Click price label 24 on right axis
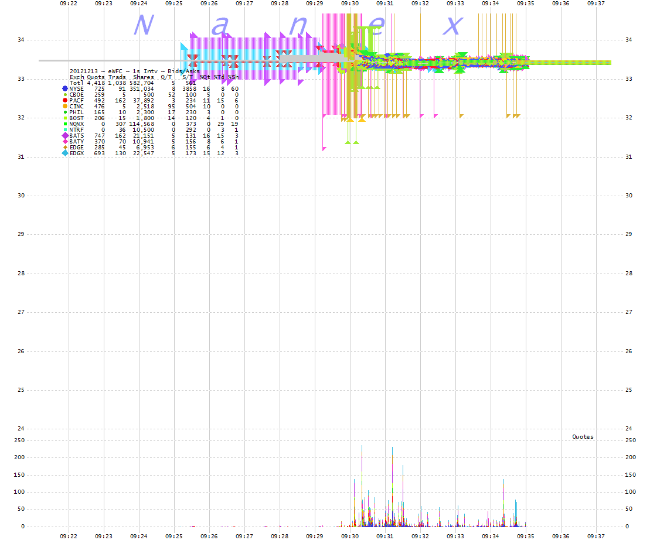 pos(629,429)
